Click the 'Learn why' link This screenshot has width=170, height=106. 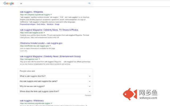(x=24, y=51)
